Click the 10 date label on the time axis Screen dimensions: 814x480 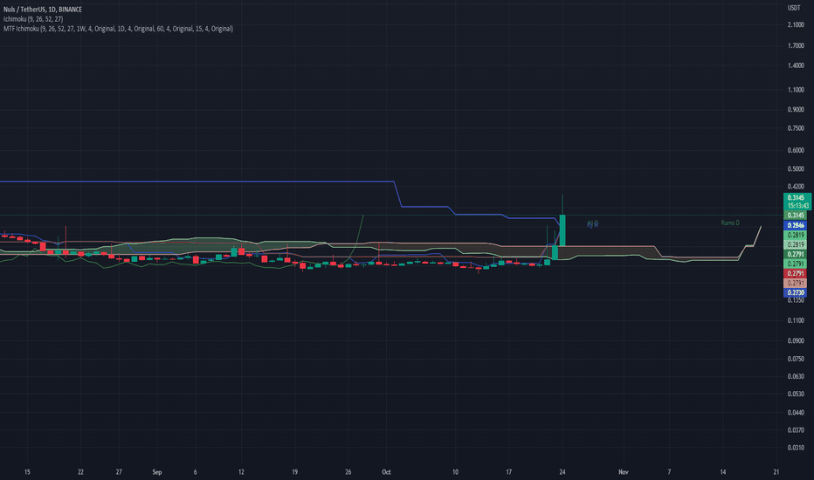click(x=455, y=472)
